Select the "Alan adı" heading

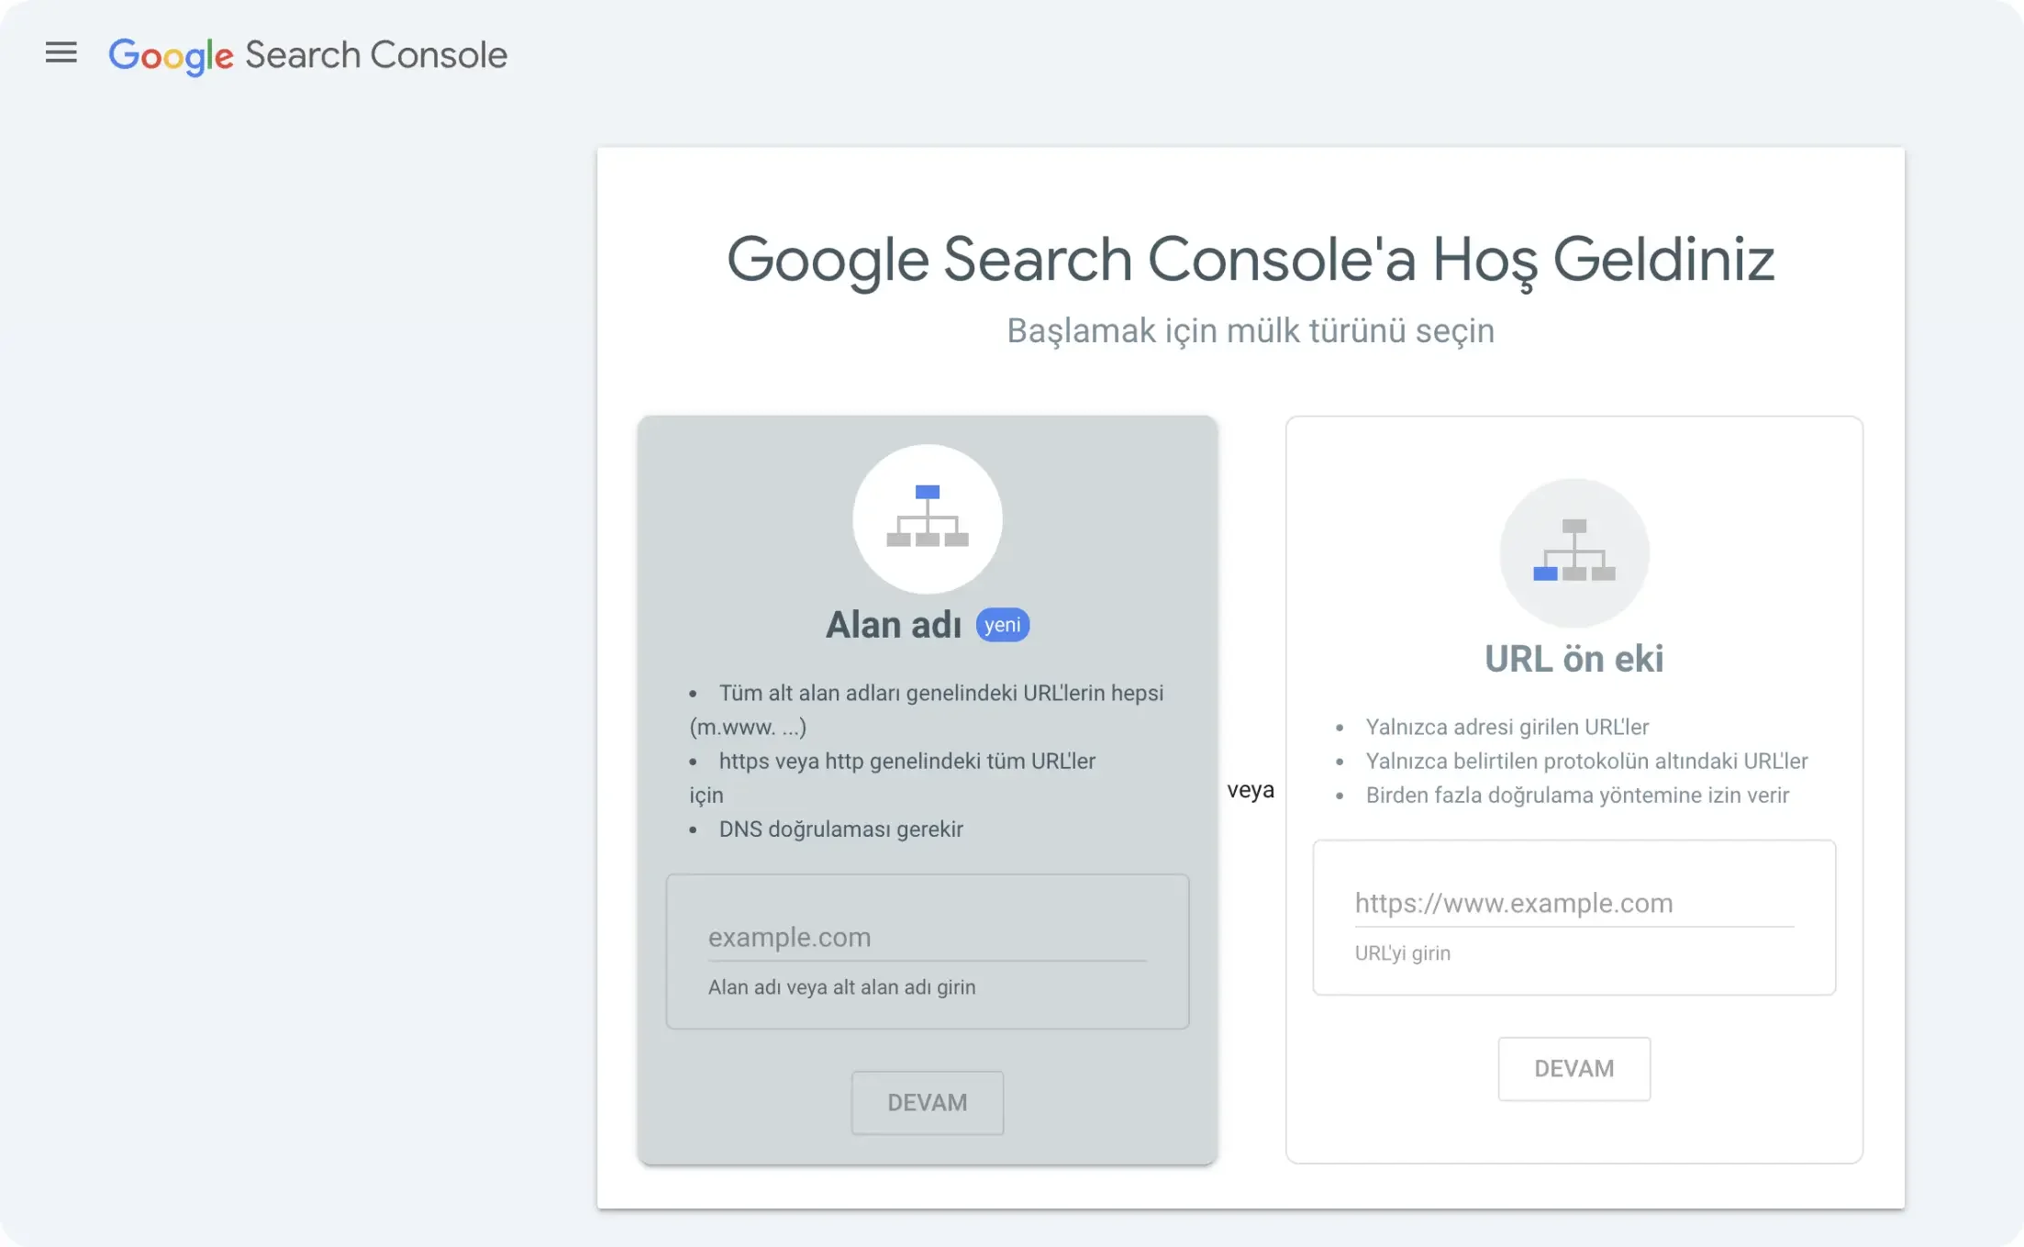click(894, 625)
